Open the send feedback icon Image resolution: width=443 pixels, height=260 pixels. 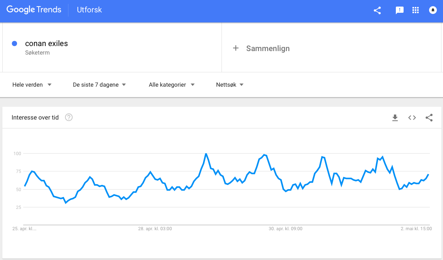point(399,10)
